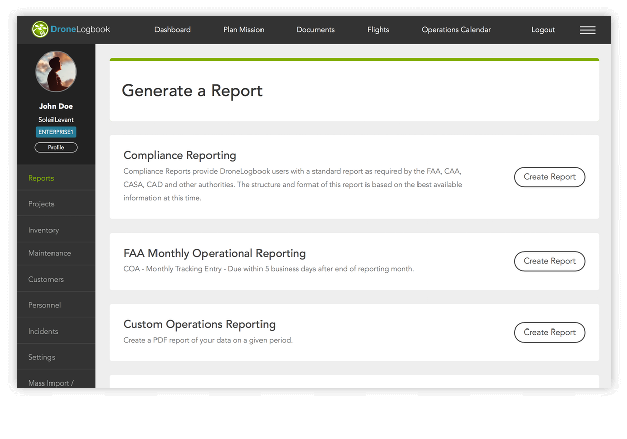The height and width of the screenshot is (439, 627).
Task: Open Incidents from the sidebar
Action: pyautogui.click(x=43, y=332)
